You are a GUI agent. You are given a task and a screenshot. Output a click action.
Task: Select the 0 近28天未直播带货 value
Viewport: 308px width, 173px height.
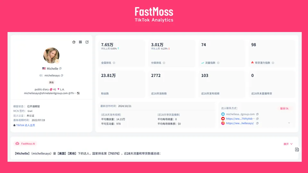252,76
